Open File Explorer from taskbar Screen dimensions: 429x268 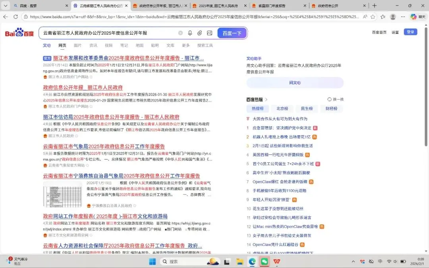pos(240,262)
